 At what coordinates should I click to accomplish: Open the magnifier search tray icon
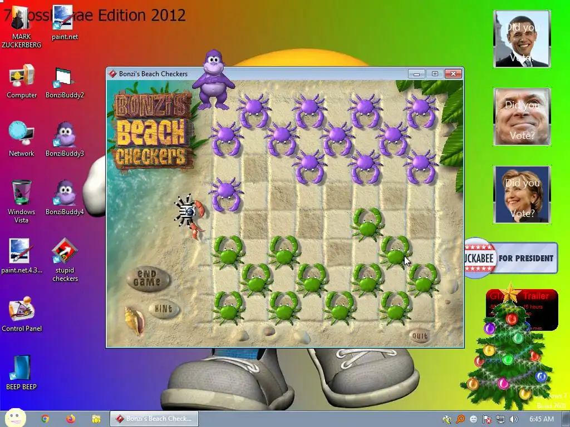460,419
